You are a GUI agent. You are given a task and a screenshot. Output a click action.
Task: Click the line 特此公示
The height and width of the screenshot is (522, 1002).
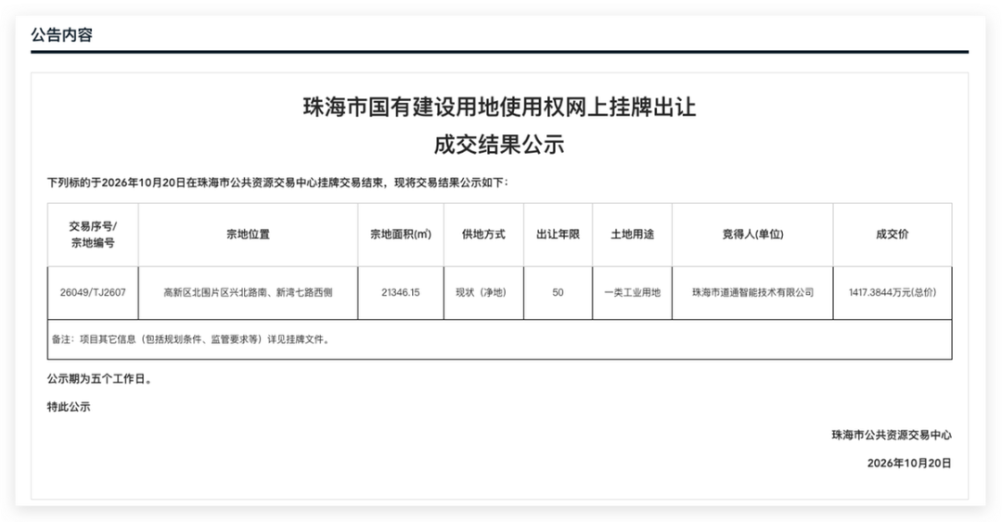pyautogui.click(x=69, y=407)
